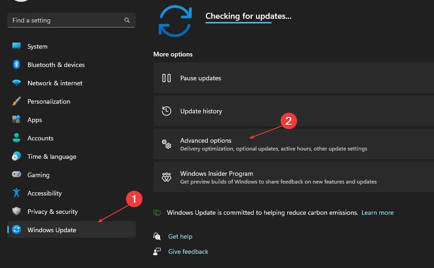434x268 pixels.
Task: Go to Accounts settings
Action: tap(40, 138)
